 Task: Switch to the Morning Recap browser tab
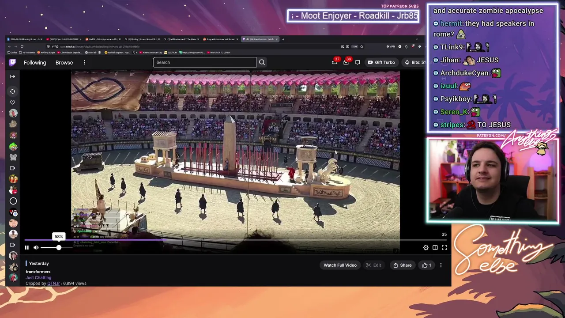(x=24, y=39)
